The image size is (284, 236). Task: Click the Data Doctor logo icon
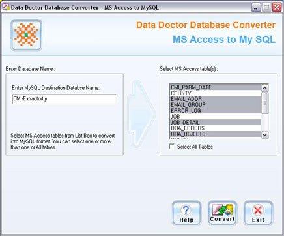pyautogui.click(x=26, y=35)
